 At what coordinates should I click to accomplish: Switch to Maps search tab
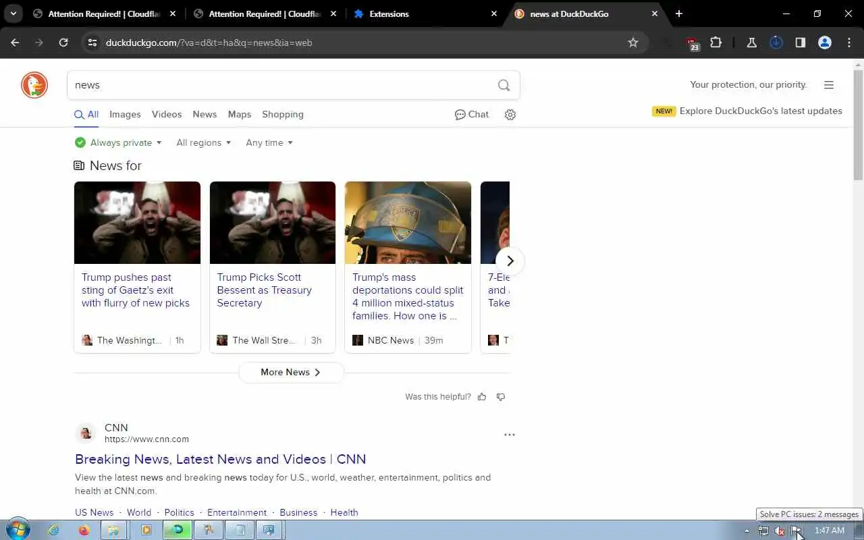click(240, 115)
